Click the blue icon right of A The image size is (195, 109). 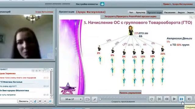[50, 101]
